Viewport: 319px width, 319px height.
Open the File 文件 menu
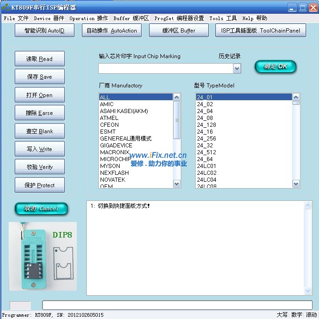16,18
